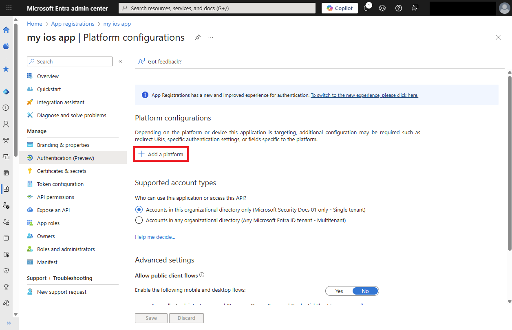Open the notifications bell
512x330 pixels.
[x=366, y=8]
